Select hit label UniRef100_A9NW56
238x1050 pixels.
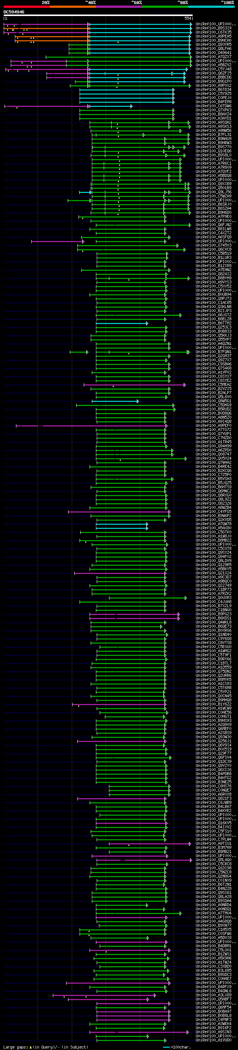(213, 130)
